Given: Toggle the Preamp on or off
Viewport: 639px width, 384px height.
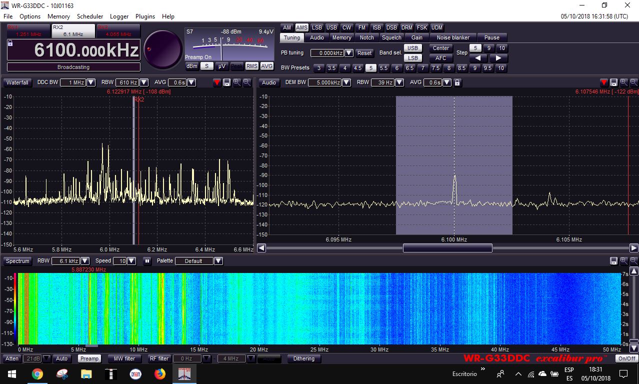Looking at the screenshot, I should pos(89,358).
